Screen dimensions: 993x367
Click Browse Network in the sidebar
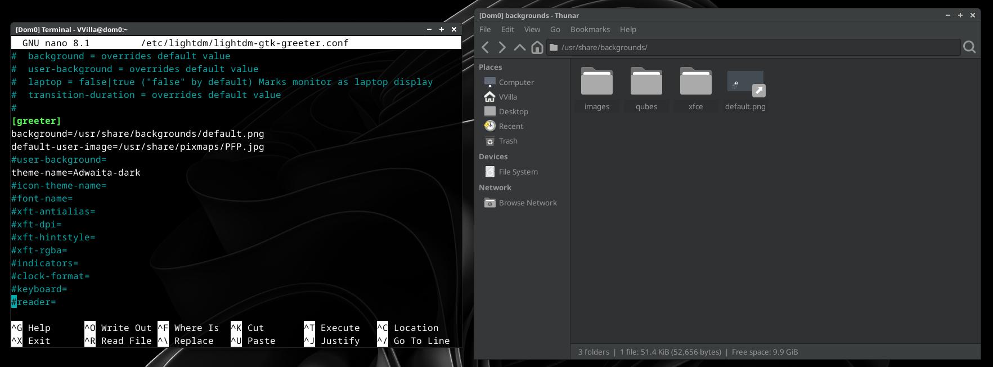[527, 203]
